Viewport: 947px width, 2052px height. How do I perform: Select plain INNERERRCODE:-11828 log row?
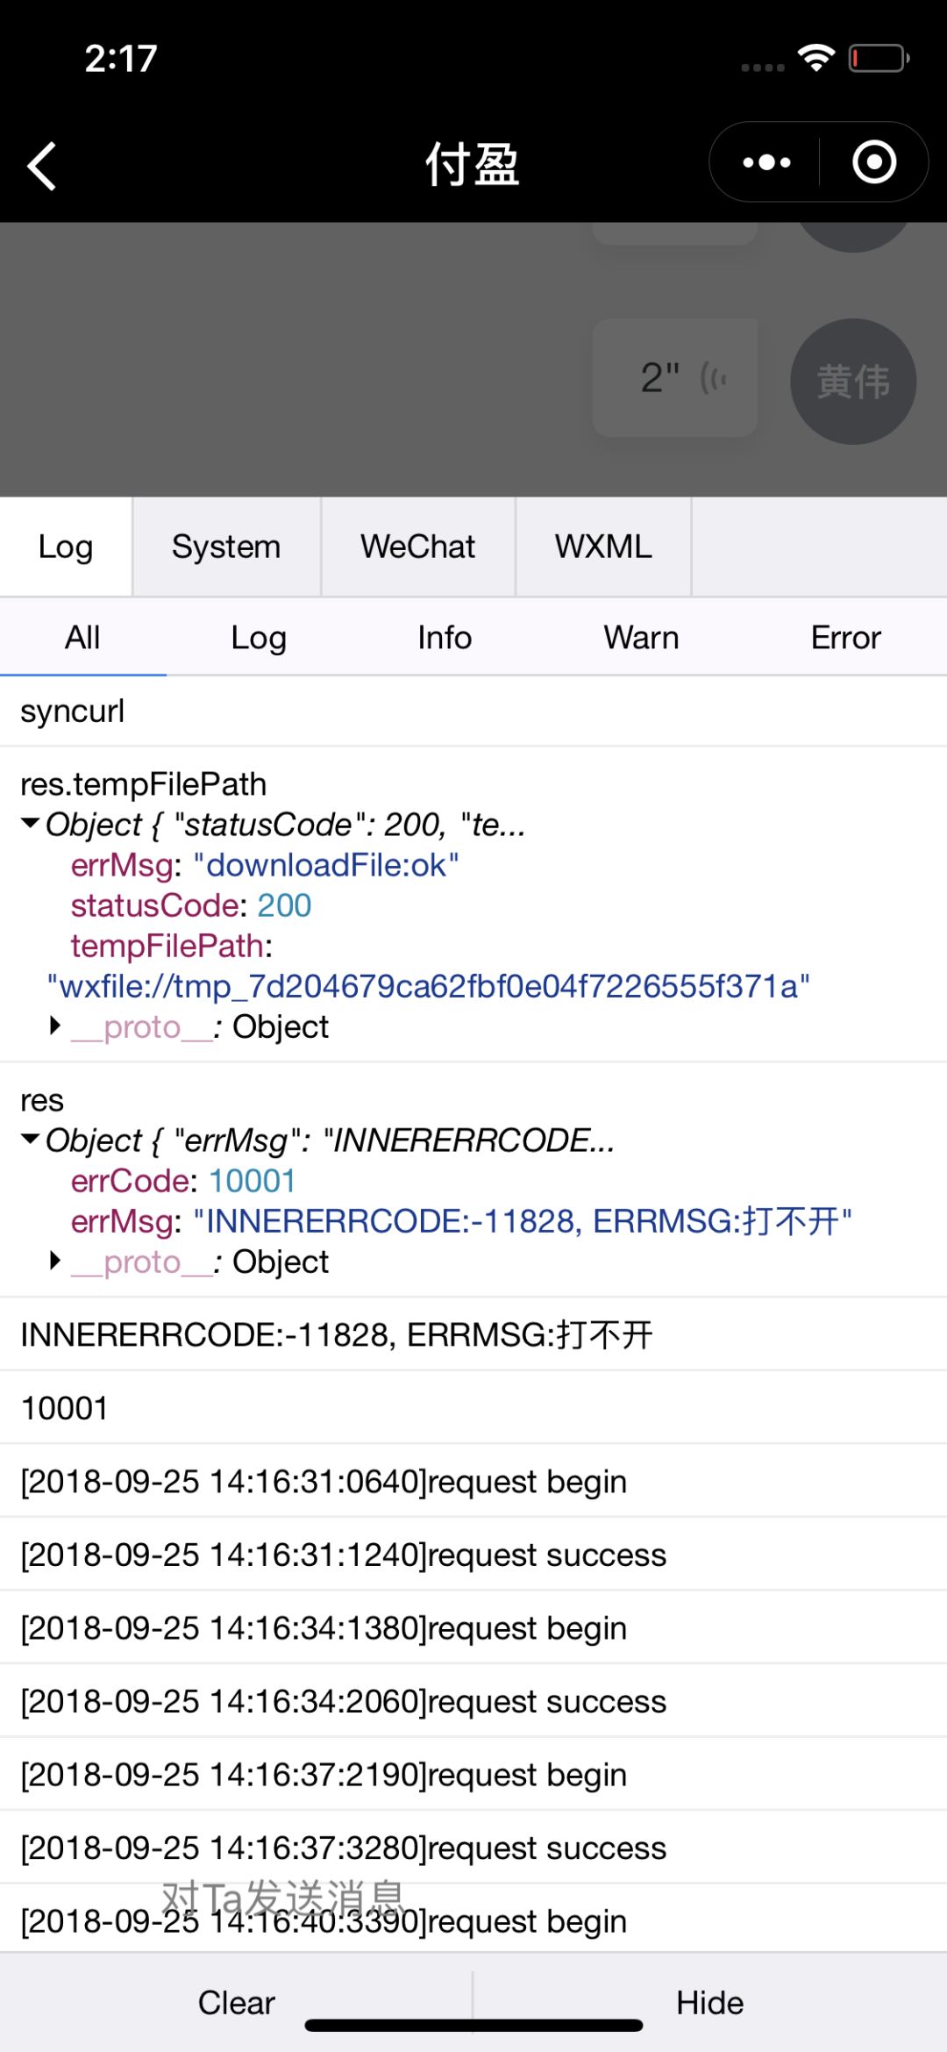point(473,1334)
